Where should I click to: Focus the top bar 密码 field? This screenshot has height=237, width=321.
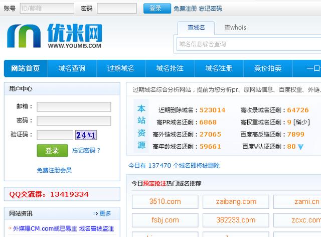pyautogui.click(x=117, y=9)
